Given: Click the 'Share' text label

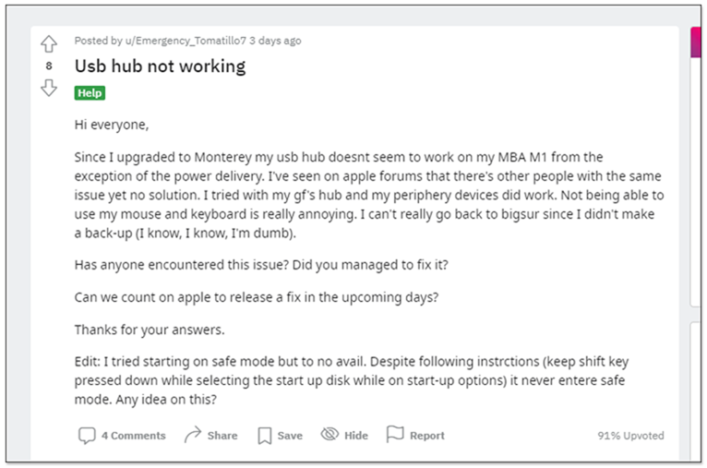Looking at the screenshot, I should [222, 436].
